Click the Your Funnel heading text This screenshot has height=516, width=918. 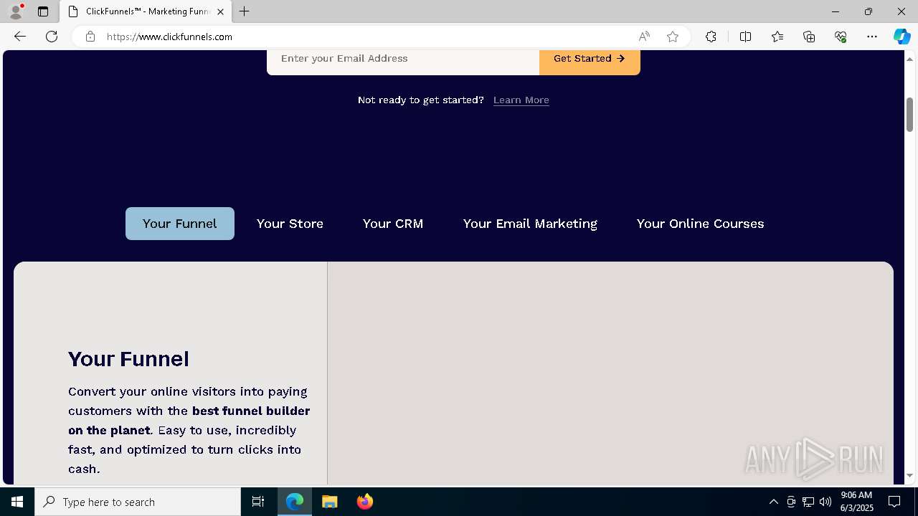129,359
